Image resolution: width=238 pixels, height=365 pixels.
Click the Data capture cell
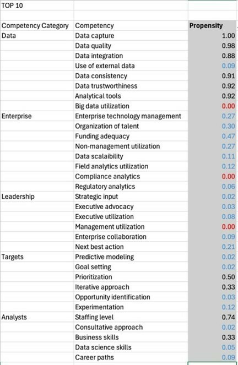(131, 36)
